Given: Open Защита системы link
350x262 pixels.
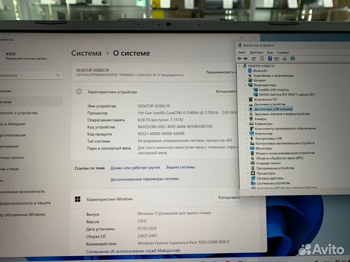Looking at the screenshot, I should (x=180, y=167).
